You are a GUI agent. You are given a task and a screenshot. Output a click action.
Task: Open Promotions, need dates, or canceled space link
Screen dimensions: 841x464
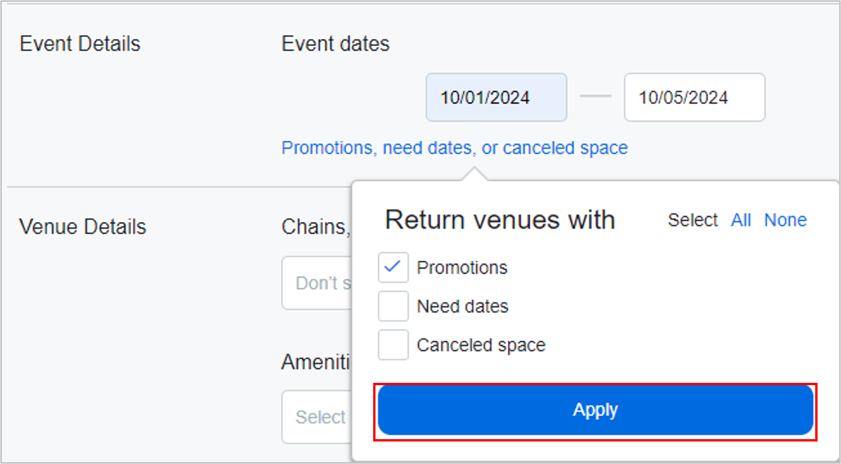point(454,148)
